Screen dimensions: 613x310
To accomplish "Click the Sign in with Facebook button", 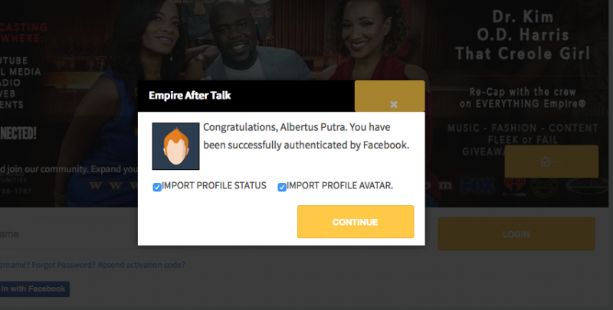I will click(34, 289).
